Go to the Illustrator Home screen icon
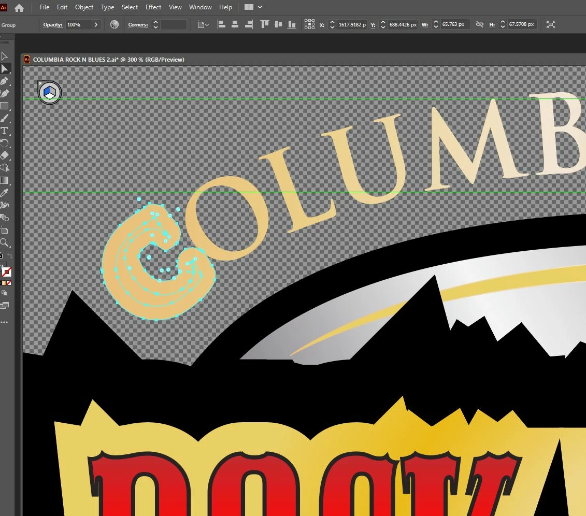The height and width of the screenshot is (516, 586). coord(19,7)
